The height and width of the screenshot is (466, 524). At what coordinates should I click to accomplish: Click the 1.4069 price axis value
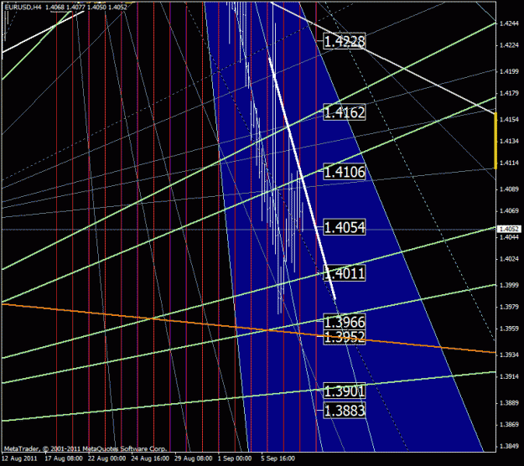tap(509, 210)
